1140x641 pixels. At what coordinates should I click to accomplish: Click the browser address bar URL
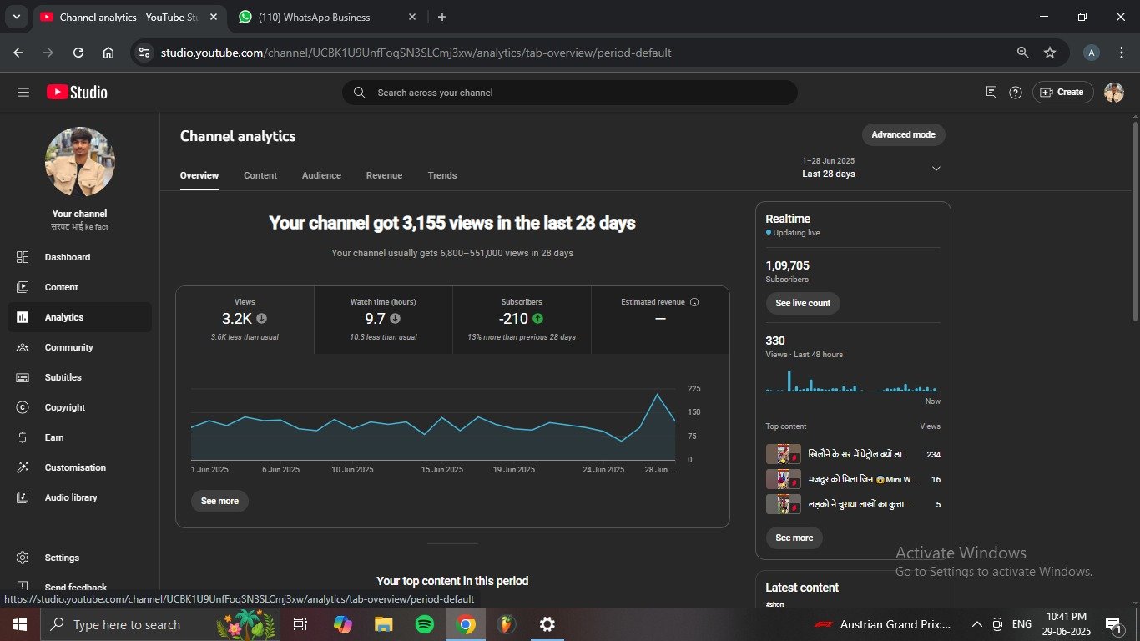tap(416, 53)
